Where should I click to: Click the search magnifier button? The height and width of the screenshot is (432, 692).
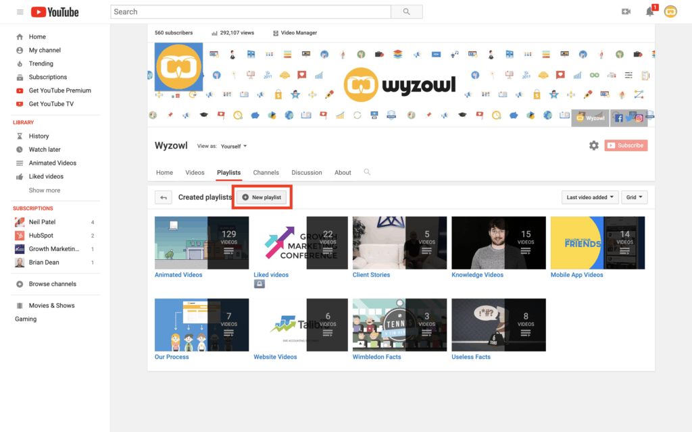tap(406, 12)
